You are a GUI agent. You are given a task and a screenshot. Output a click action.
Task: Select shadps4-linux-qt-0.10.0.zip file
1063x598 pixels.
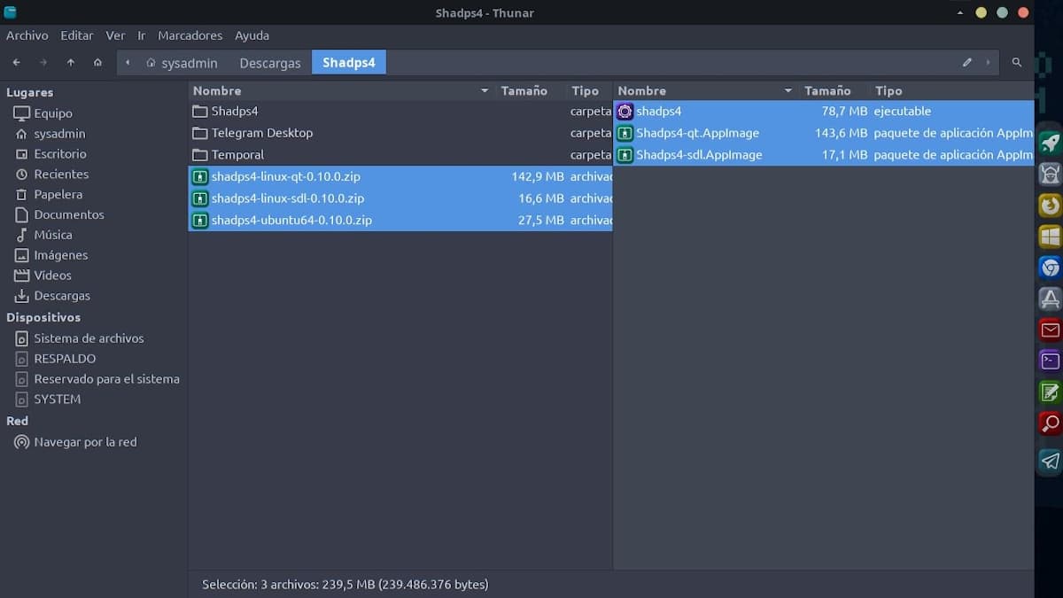point(285,176)
